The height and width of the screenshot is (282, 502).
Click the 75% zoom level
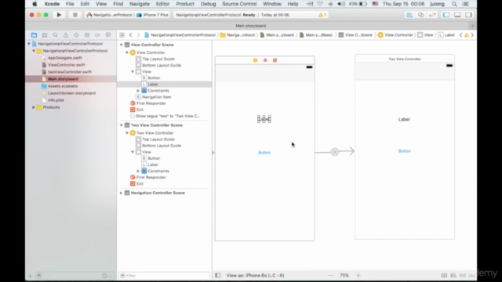(x=344, y=275)
